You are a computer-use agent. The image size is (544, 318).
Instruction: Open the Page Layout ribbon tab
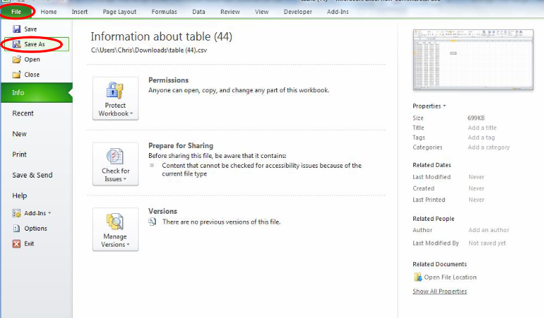[120, 12]
